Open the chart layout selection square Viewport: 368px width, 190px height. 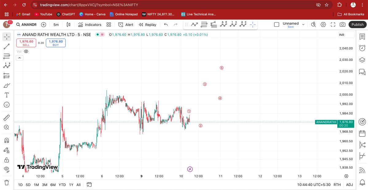[277, 25]
